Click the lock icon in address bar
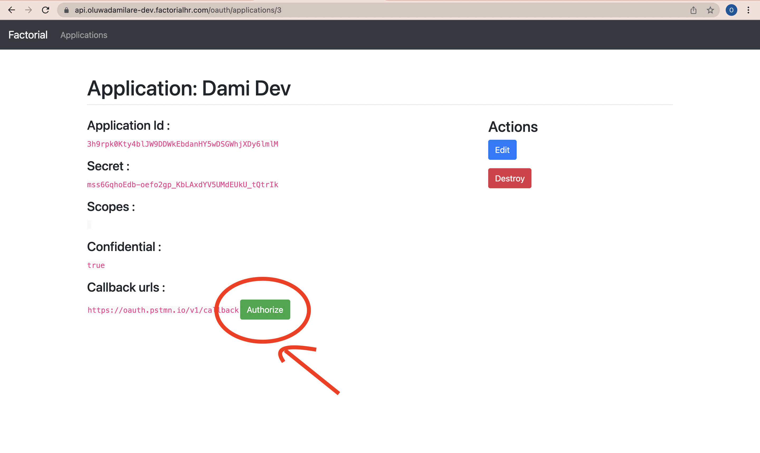760x453 pixels. click(66, 10)
